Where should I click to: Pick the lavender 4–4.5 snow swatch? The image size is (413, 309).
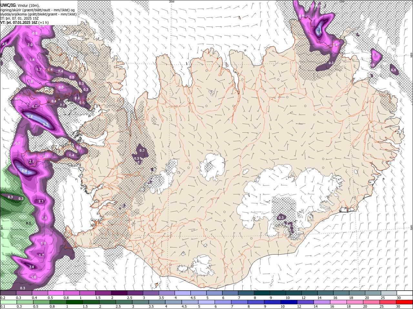coord(182,293)
